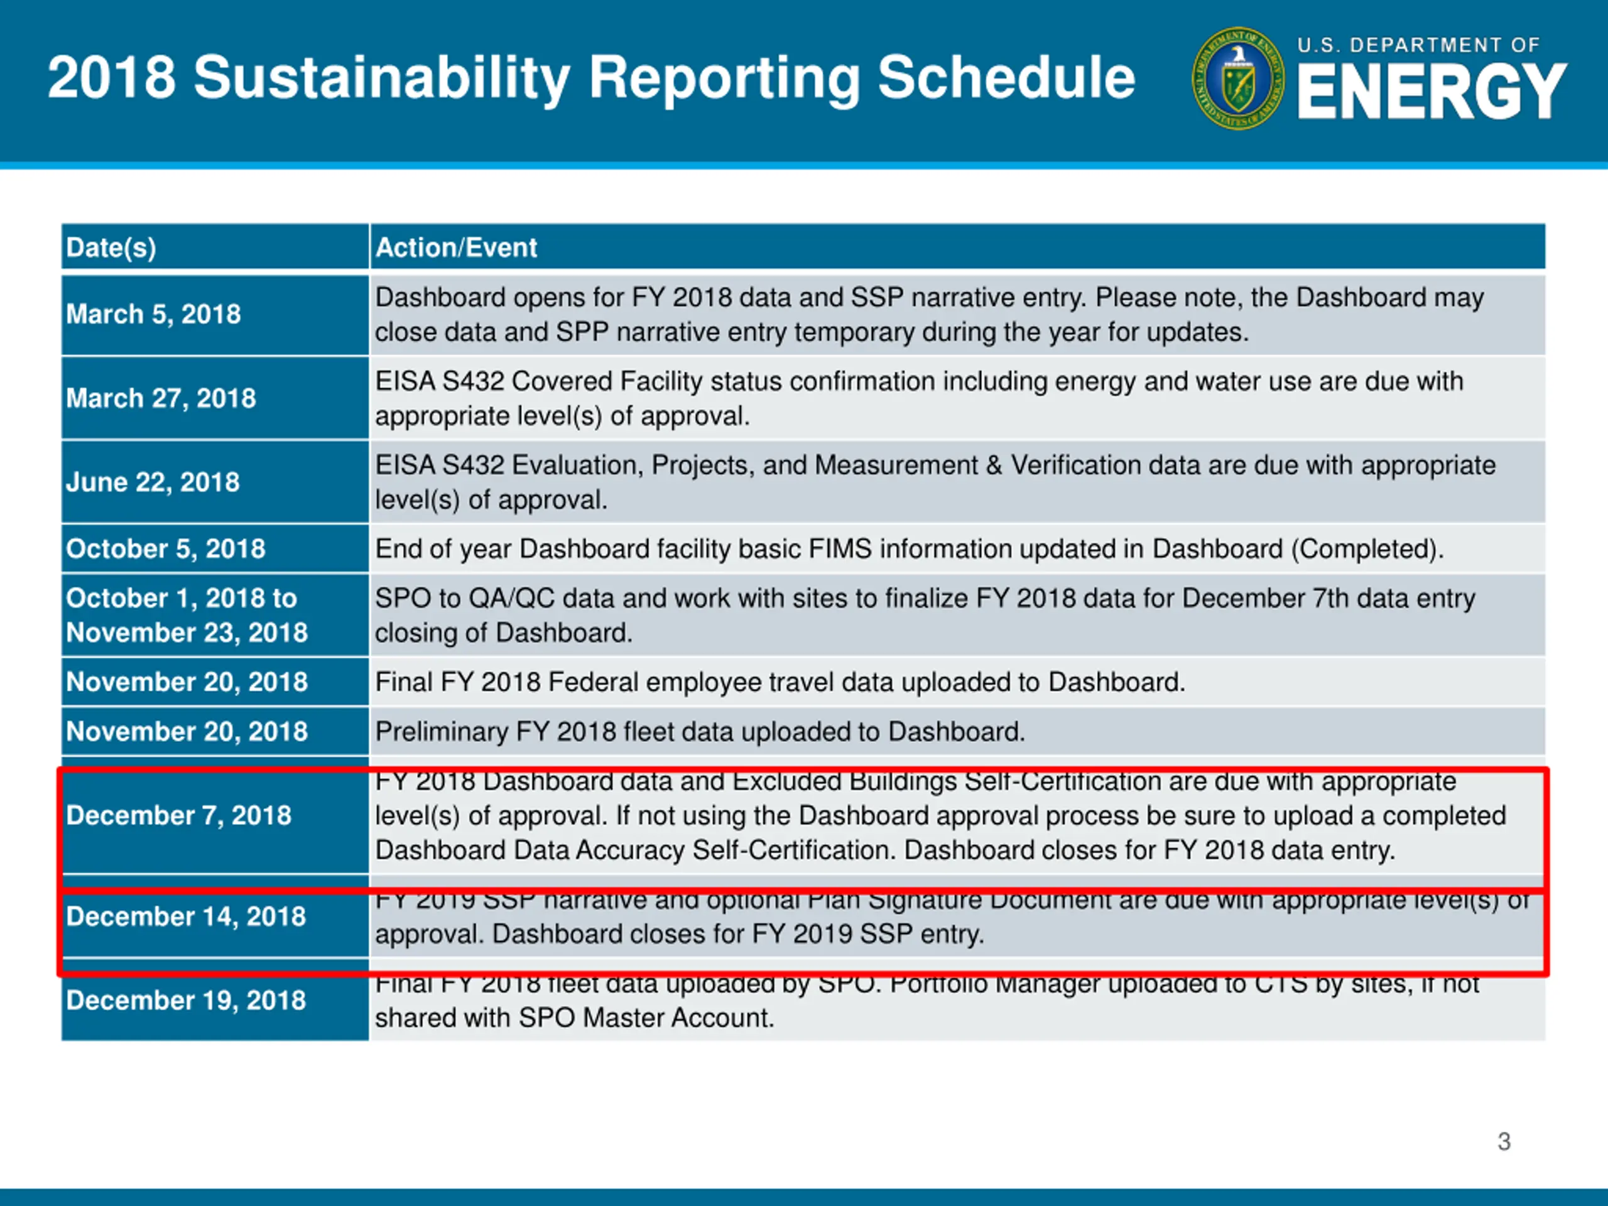The width and height of the screenshot is (1608, 1206).
Task: Select the 'June 22, 2018' date cell
Action: 215,482
